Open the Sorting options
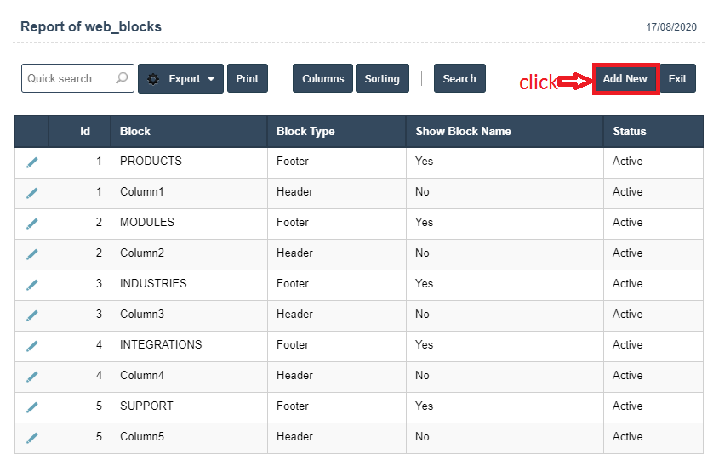The image size is (719, 454). coord(382,78)
